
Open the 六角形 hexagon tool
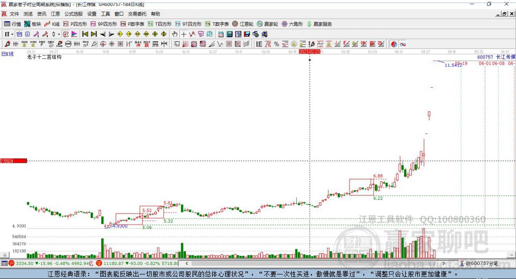tap(292, 24)
